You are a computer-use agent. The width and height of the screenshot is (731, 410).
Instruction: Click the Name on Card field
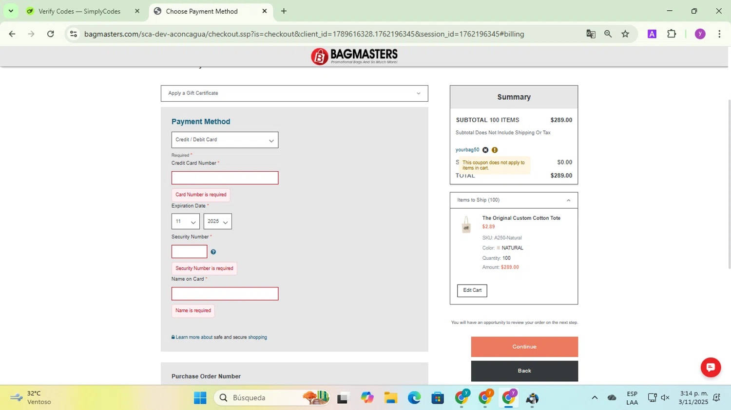[x=225, y=294]
